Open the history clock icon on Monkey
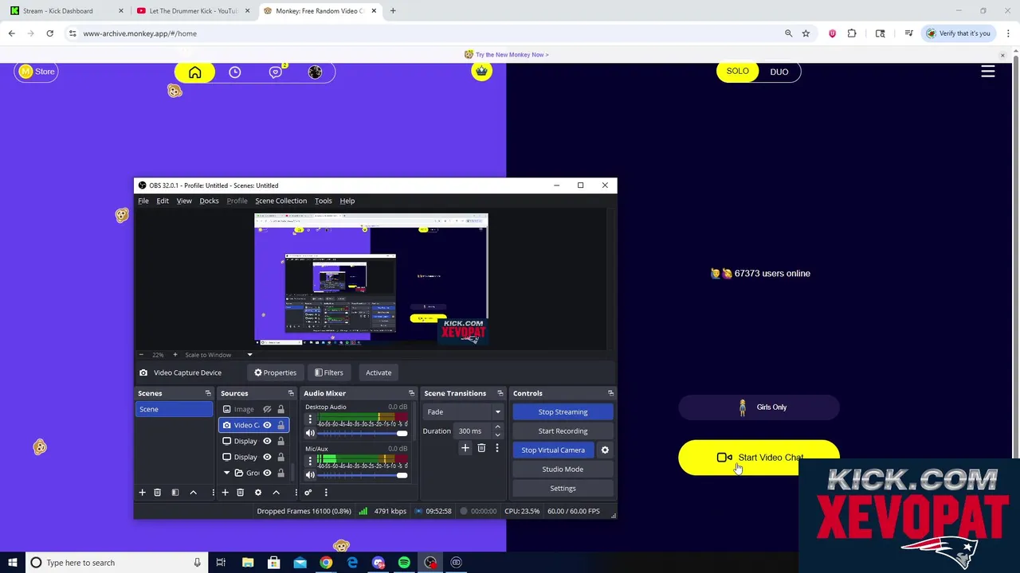The height and width of the screenshot is (573, 1020). tap(235, 72)
